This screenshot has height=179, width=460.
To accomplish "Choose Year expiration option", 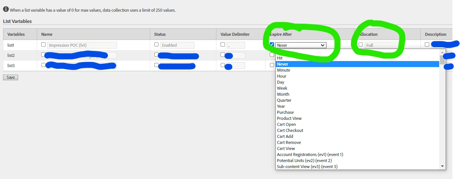I will tap(357, 106).
